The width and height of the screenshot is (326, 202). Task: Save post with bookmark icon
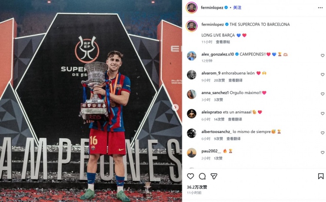pos(321,176)
